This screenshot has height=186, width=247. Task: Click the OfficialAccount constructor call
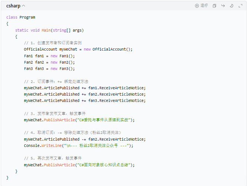(112, 49)
